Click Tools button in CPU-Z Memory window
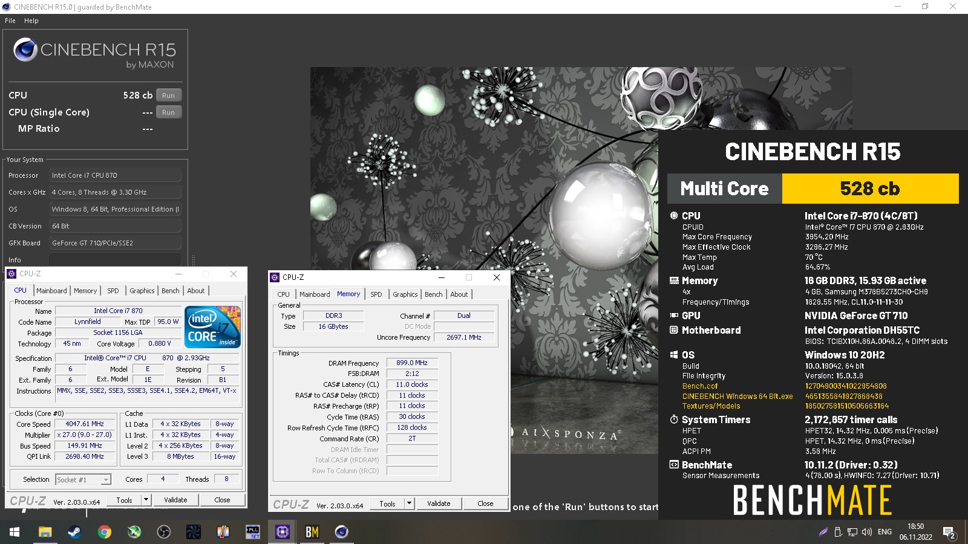968x544 pixels. click(x=387, y=504)
